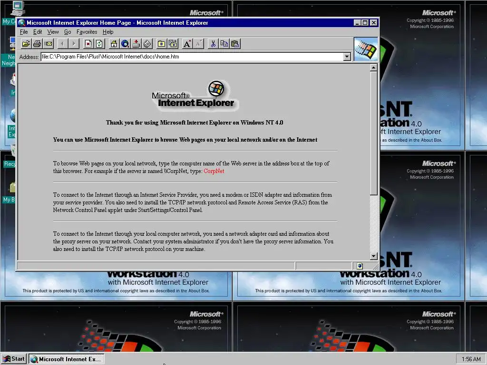Click the Copy pages icon
Screen dimensions: 487x365
click(224, 44)
